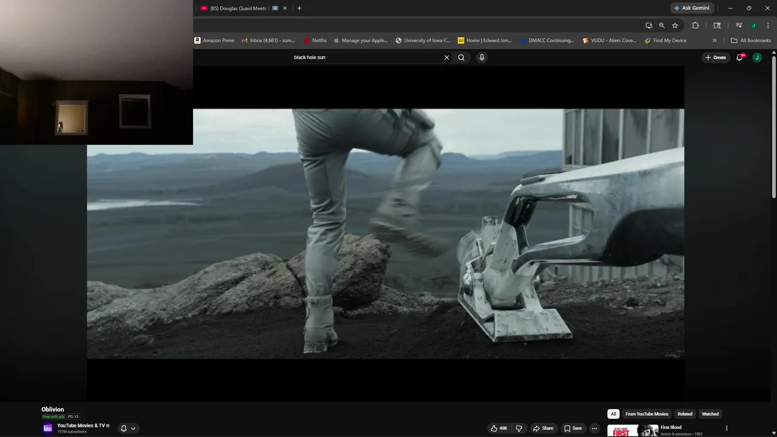Screen dimensions: 777x437
Task: Dislike the Oblivion video
Action: (519, 429)
